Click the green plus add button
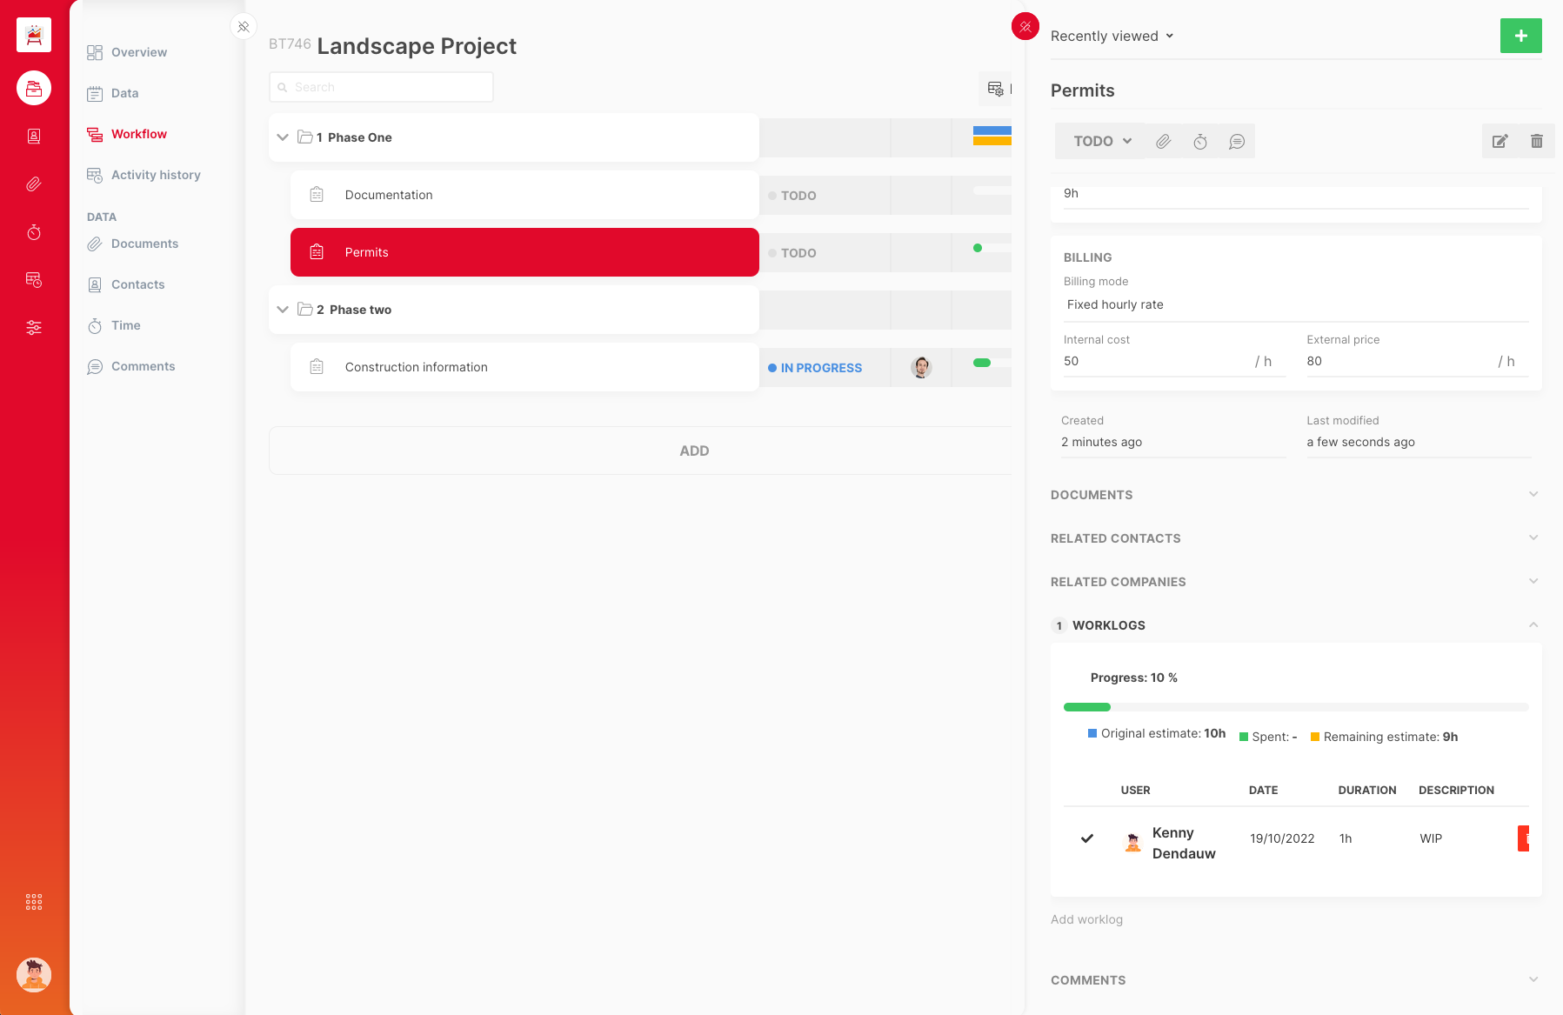The width and height of the screenshot is (1563, 1015). (x=1520, y=36)
